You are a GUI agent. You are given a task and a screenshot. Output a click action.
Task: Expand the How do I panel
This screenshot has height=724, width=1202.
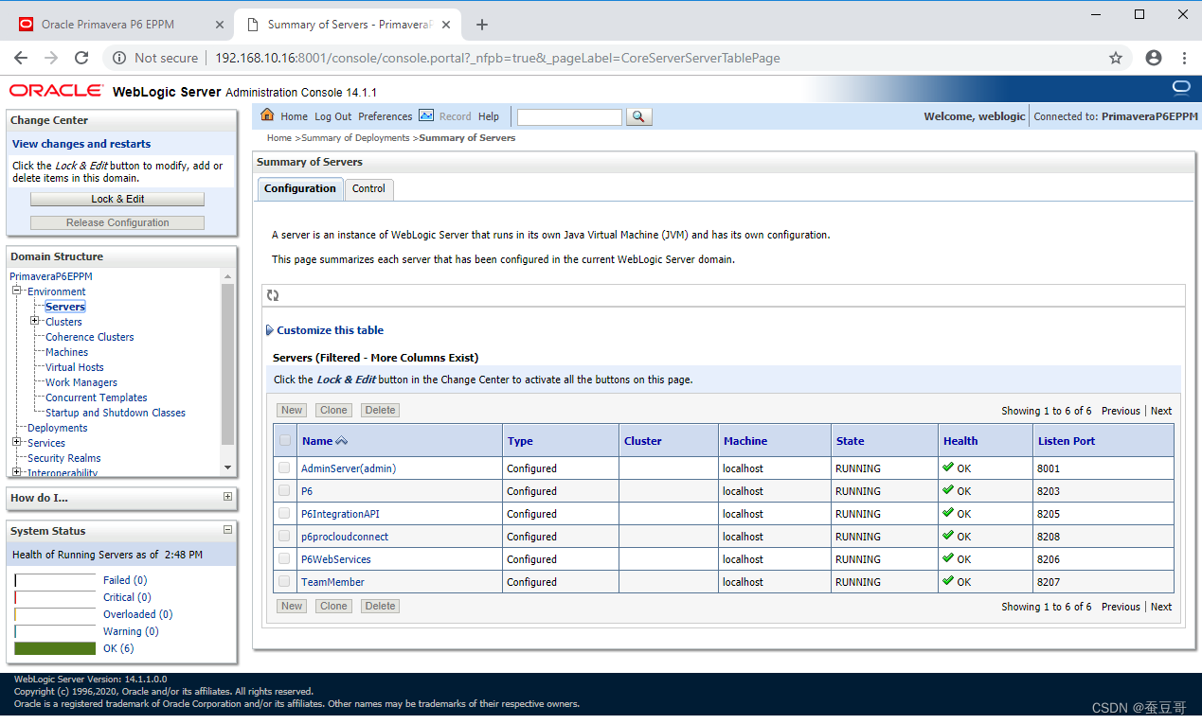coord(227,497)
